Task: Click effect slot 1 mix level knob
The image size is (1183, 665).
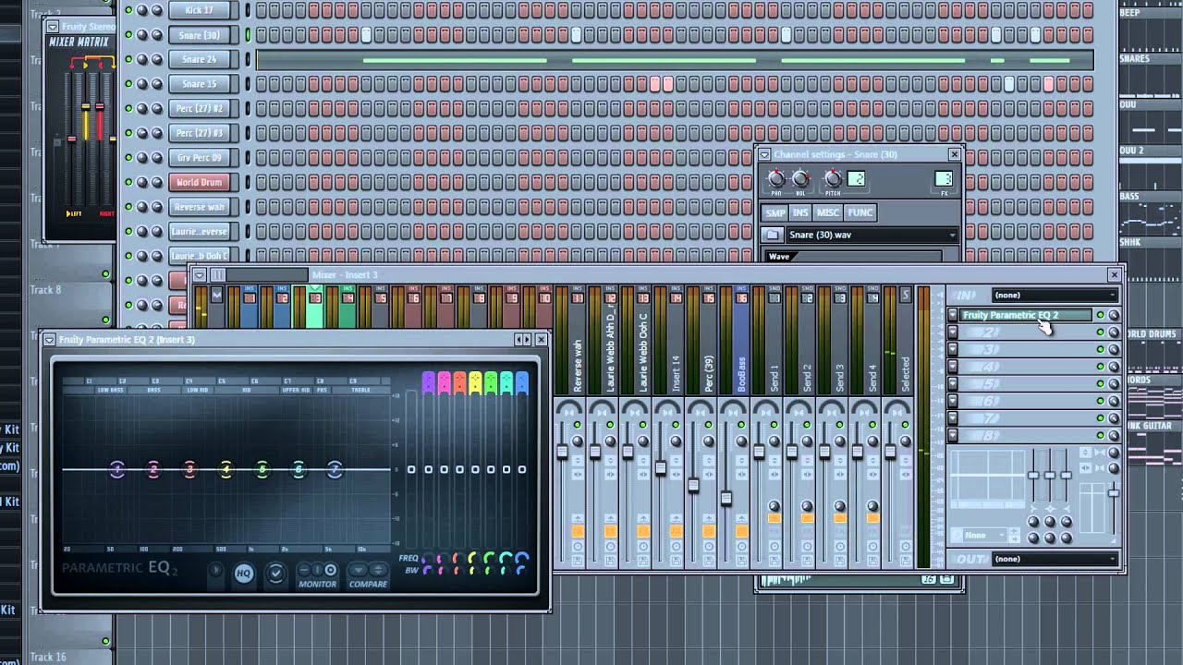Action: pyautogui.click(x=1113, y=315)
